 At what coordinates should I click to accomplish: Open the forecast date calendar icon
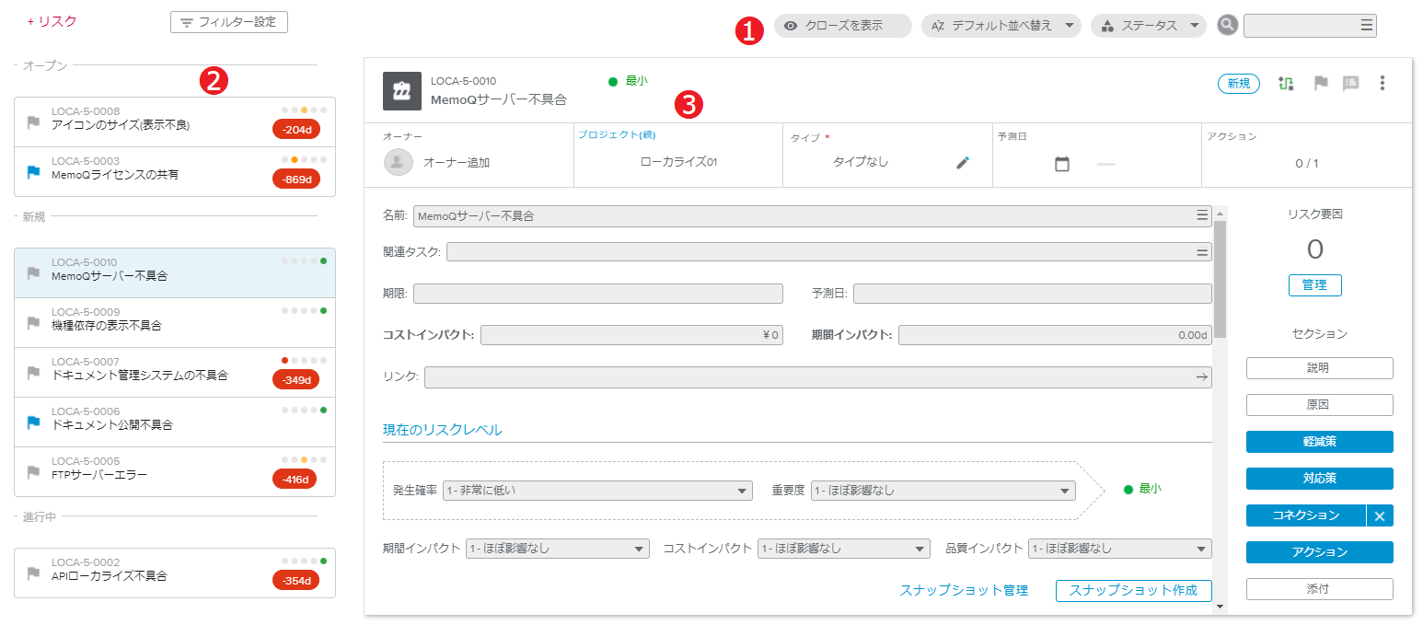coord(1061,164)
